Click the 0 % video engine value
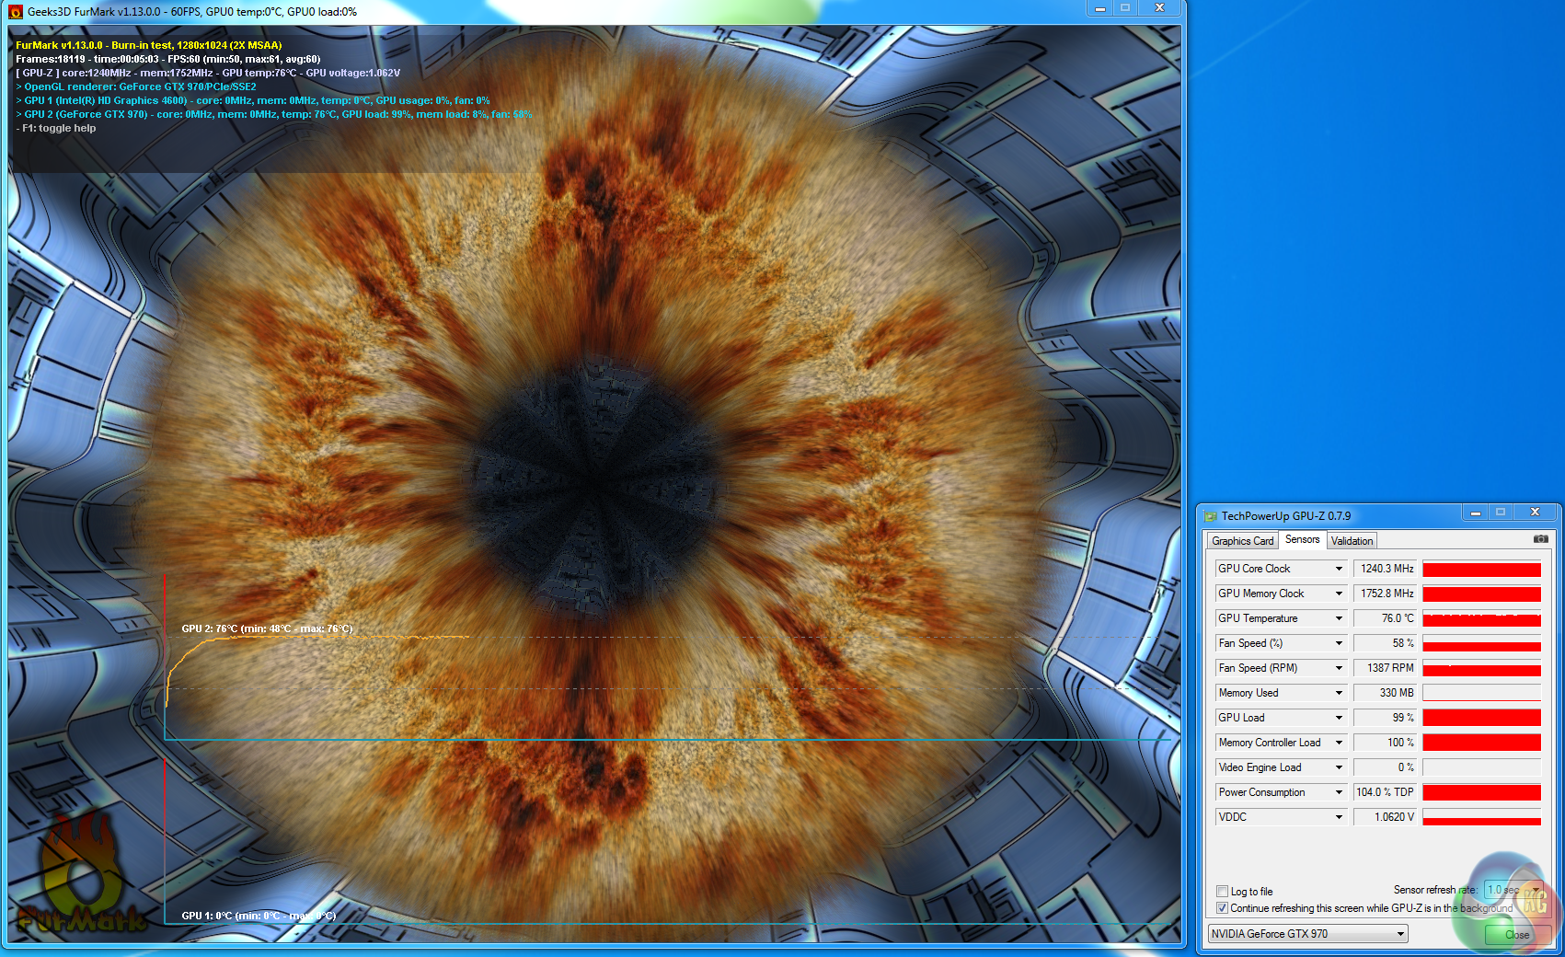 [x=1385, y=767]
